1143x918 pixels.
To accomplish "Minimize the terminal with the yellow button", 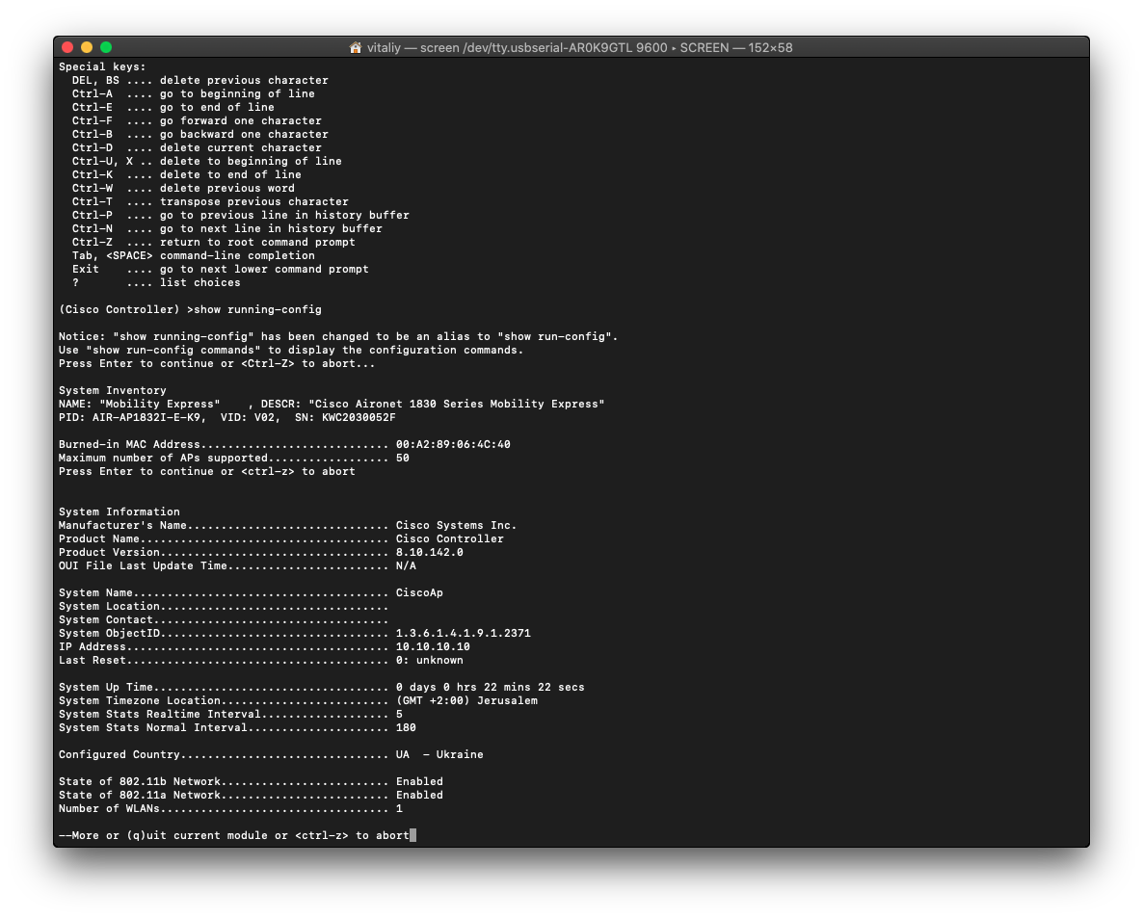I will 87,47.
